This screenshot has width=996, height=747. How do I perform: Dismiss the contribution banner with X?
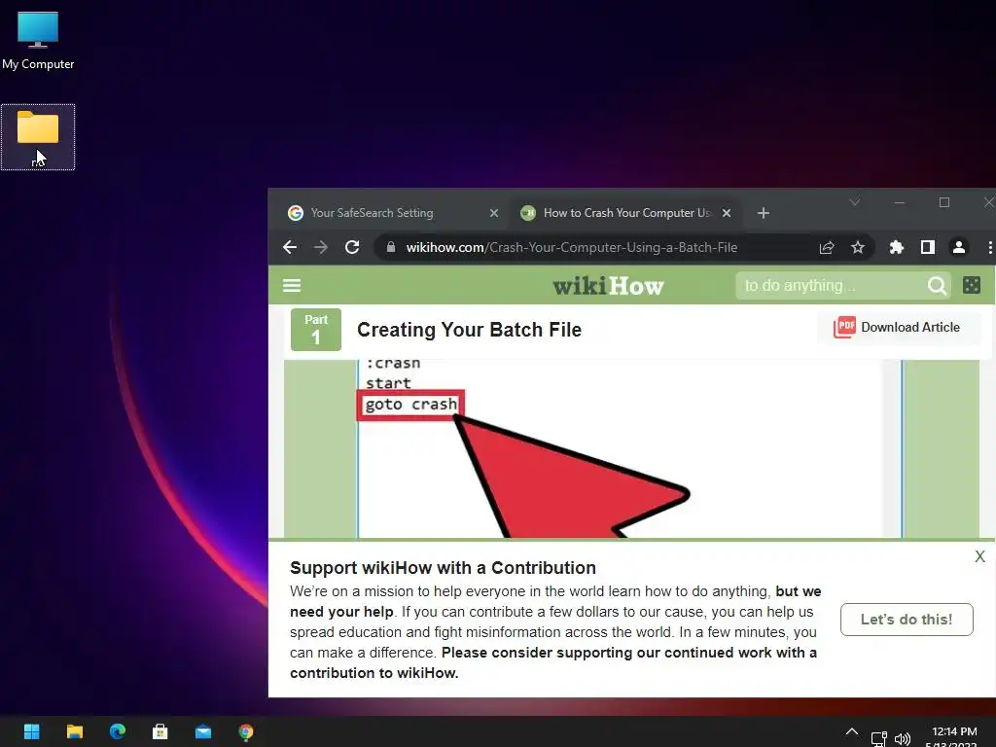(x=979, y=556)
